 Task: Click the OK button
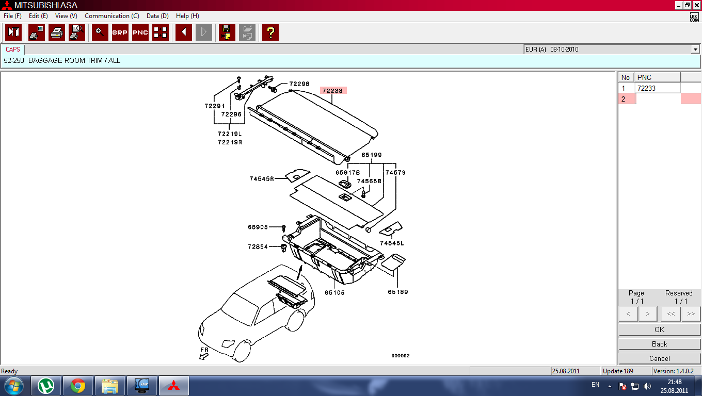(x=659, y=329)
